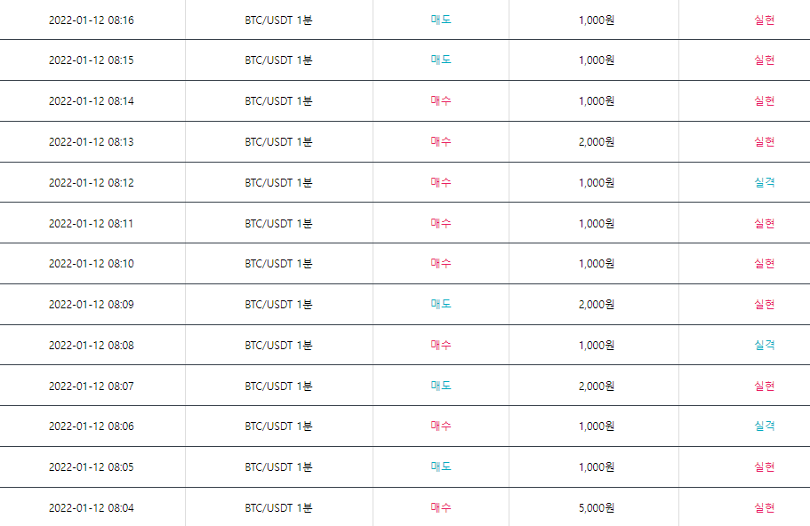This screenshot has height=526, width=810.
Task: Click the 2022-01-12 08:16 timestamp cell
Action: coord(92,20)
